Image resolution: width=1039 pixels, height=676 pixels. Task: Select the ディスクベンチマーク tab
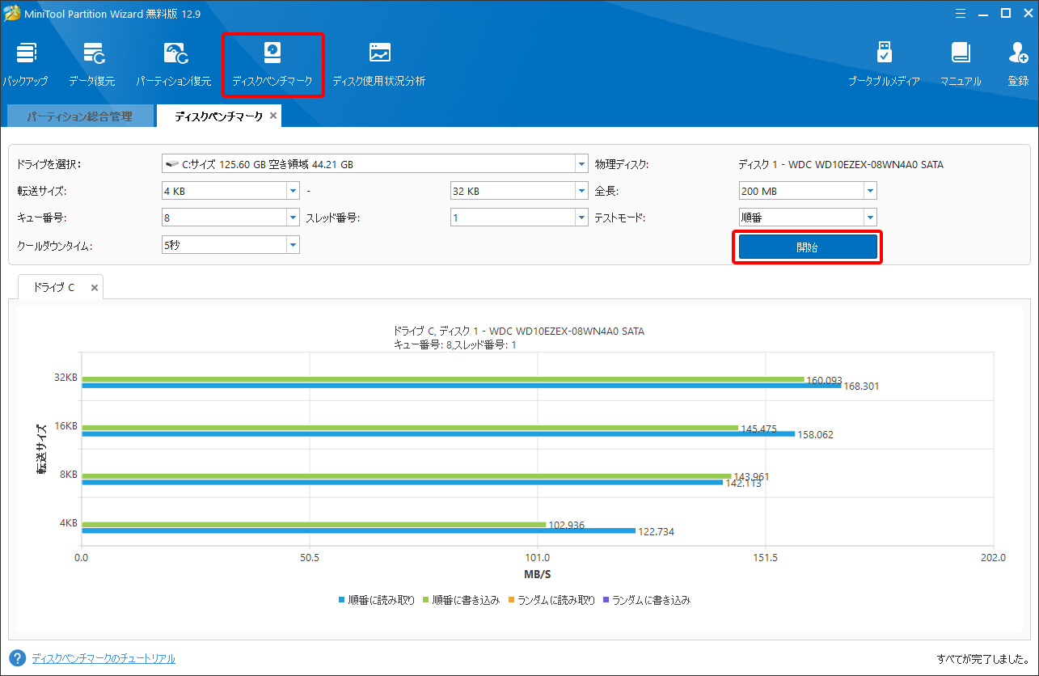click(x=218, y=116)
